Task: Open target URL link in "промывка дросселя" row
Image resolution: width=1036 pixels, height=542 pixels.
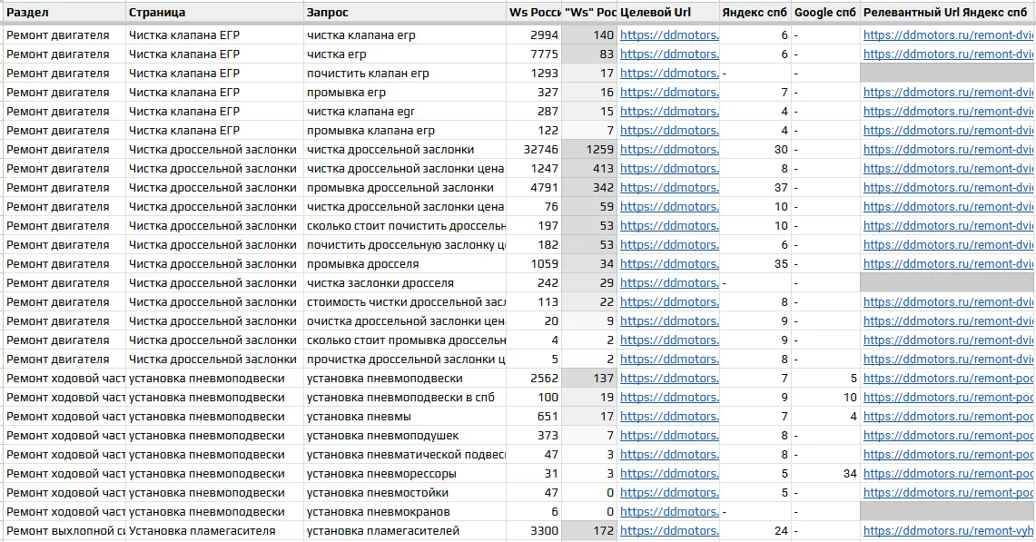Action: [669, 263]
